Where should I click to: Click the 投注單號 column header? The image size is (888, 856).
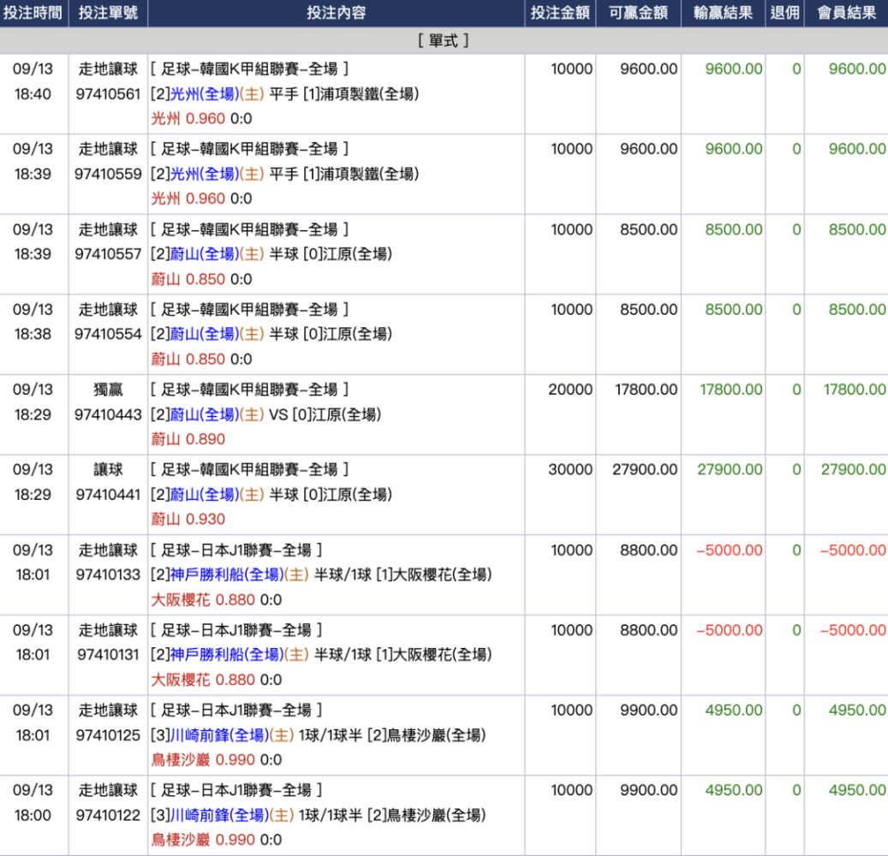tap(108, 13)
